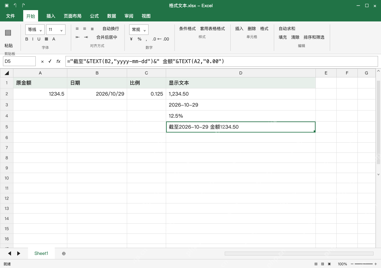Click AutoSum (自动求和) button
The image size is (381, 268).
287,29
